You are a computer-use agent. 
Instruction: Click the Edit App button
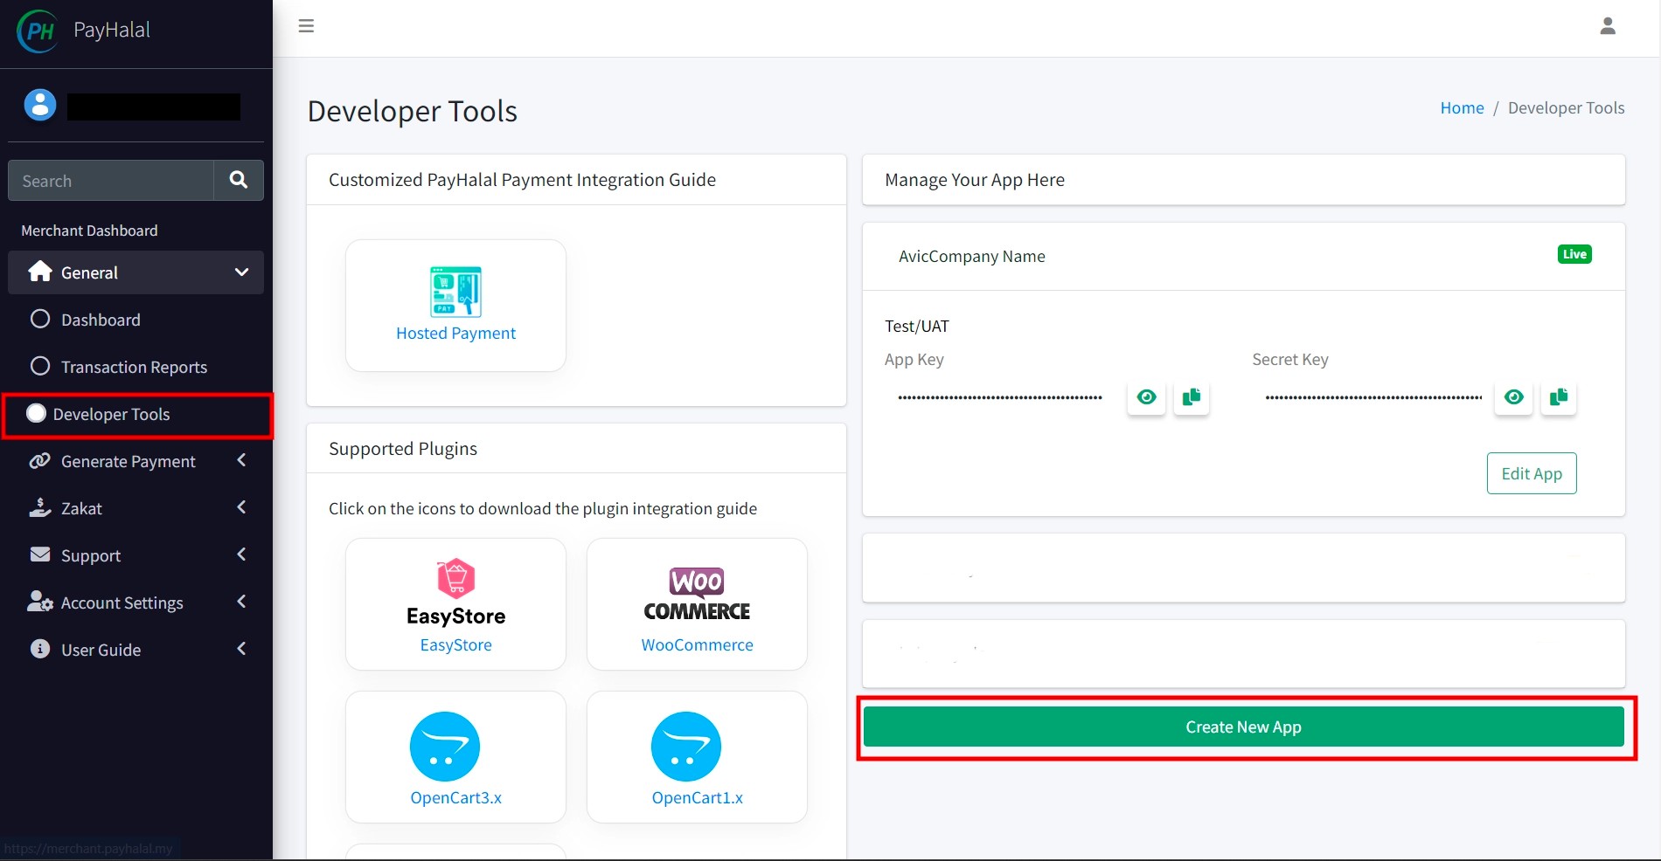click(1532, 473)
